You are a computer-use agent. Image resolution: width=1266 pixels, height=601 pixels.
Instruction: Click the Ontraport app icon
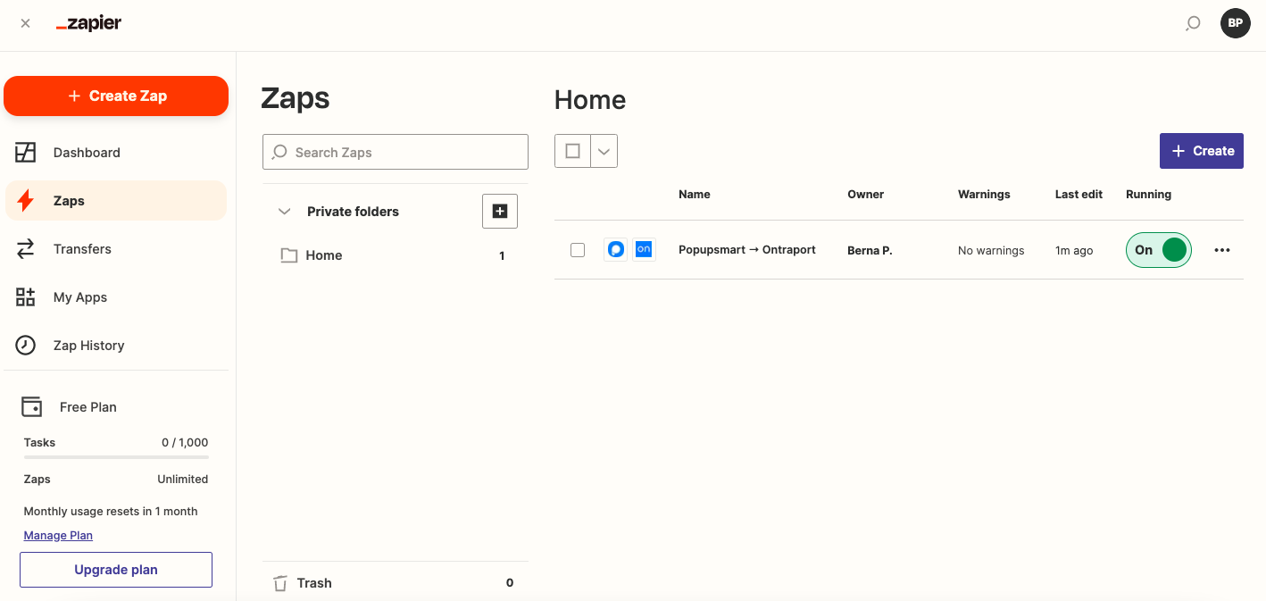(644, 250)
